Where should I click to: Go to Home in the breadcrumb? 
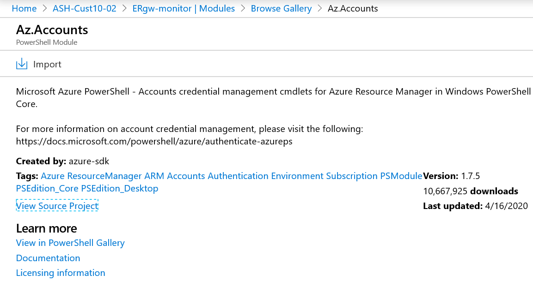click(24, 8)
